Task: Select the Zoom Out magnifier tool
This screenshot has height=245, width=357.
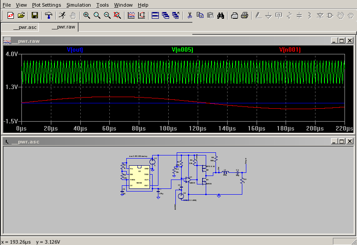Action: click(x=107, y=16)
